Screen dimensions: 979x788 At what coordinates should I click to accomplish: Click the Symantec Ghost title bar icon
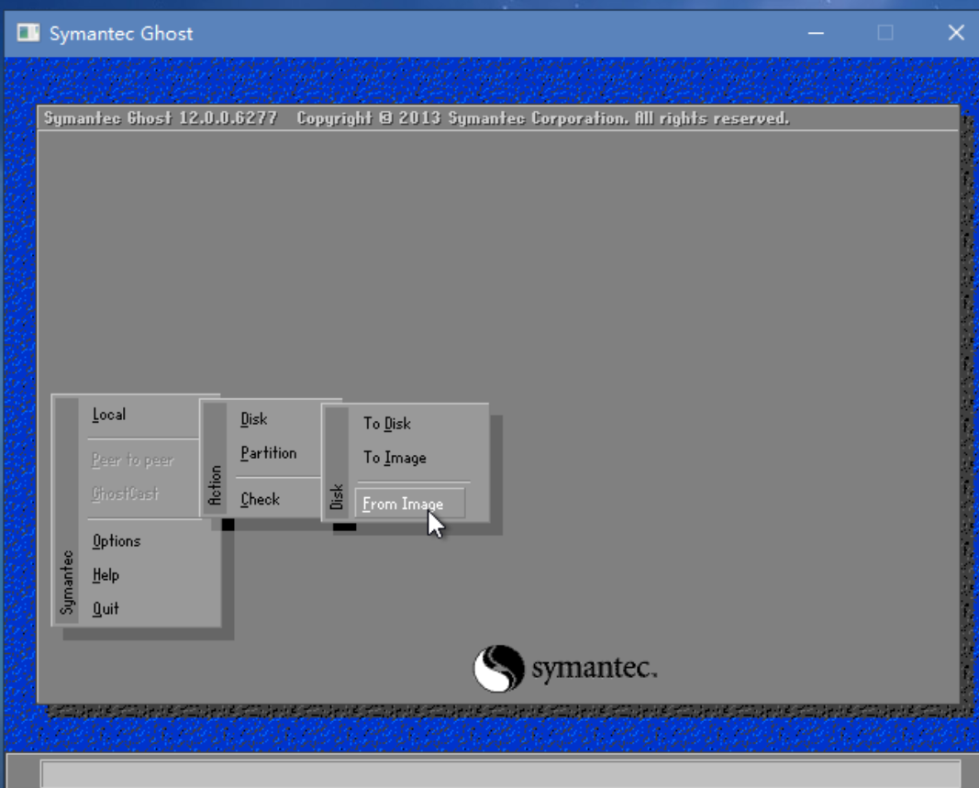[28, 32]
